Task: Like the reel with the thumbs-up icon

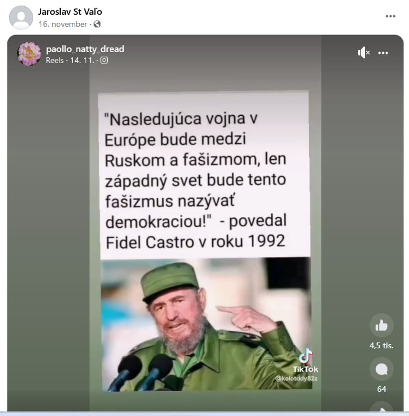Action: (381, 325)
